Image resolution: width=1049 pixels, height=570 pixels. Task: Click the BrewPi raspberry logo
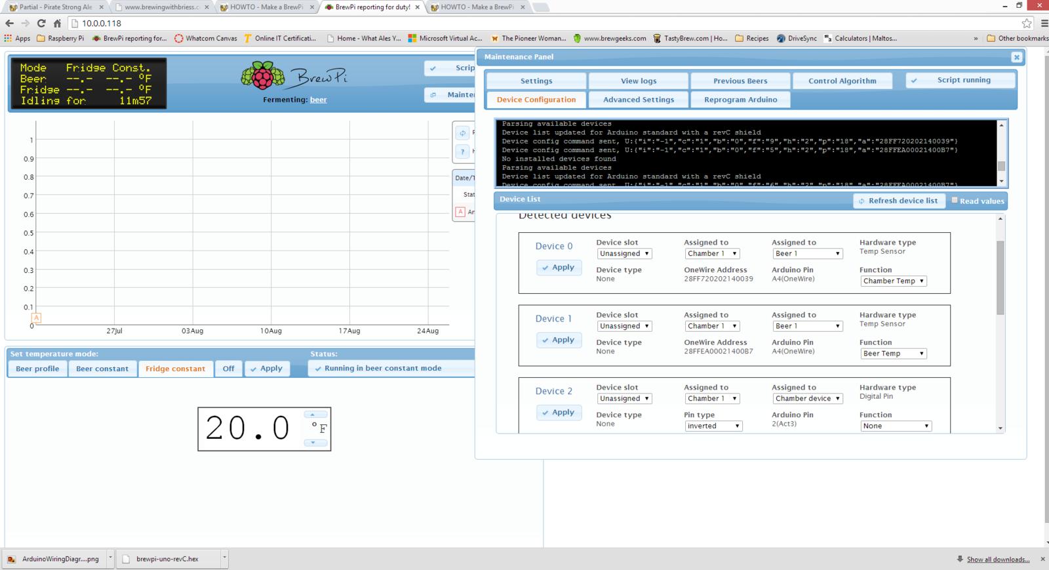pos(262,76)
